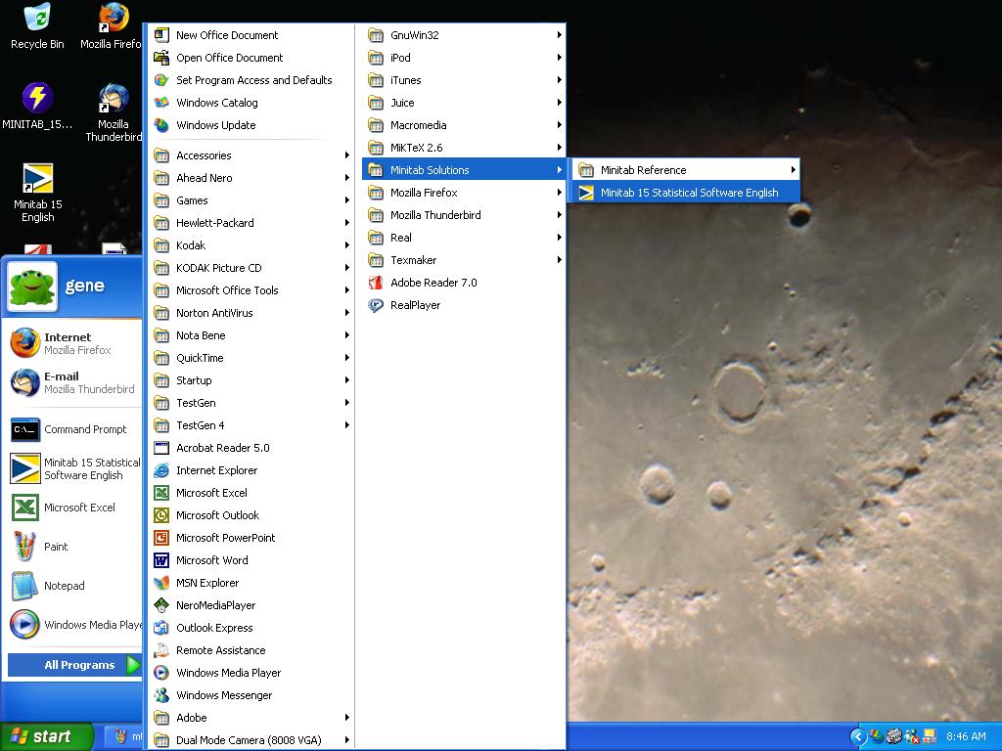Image resolution: width=1002 pixels, height=751 pixels.
Task: Choose Windows Update from the menu
Action: click(x=215, y=125)
